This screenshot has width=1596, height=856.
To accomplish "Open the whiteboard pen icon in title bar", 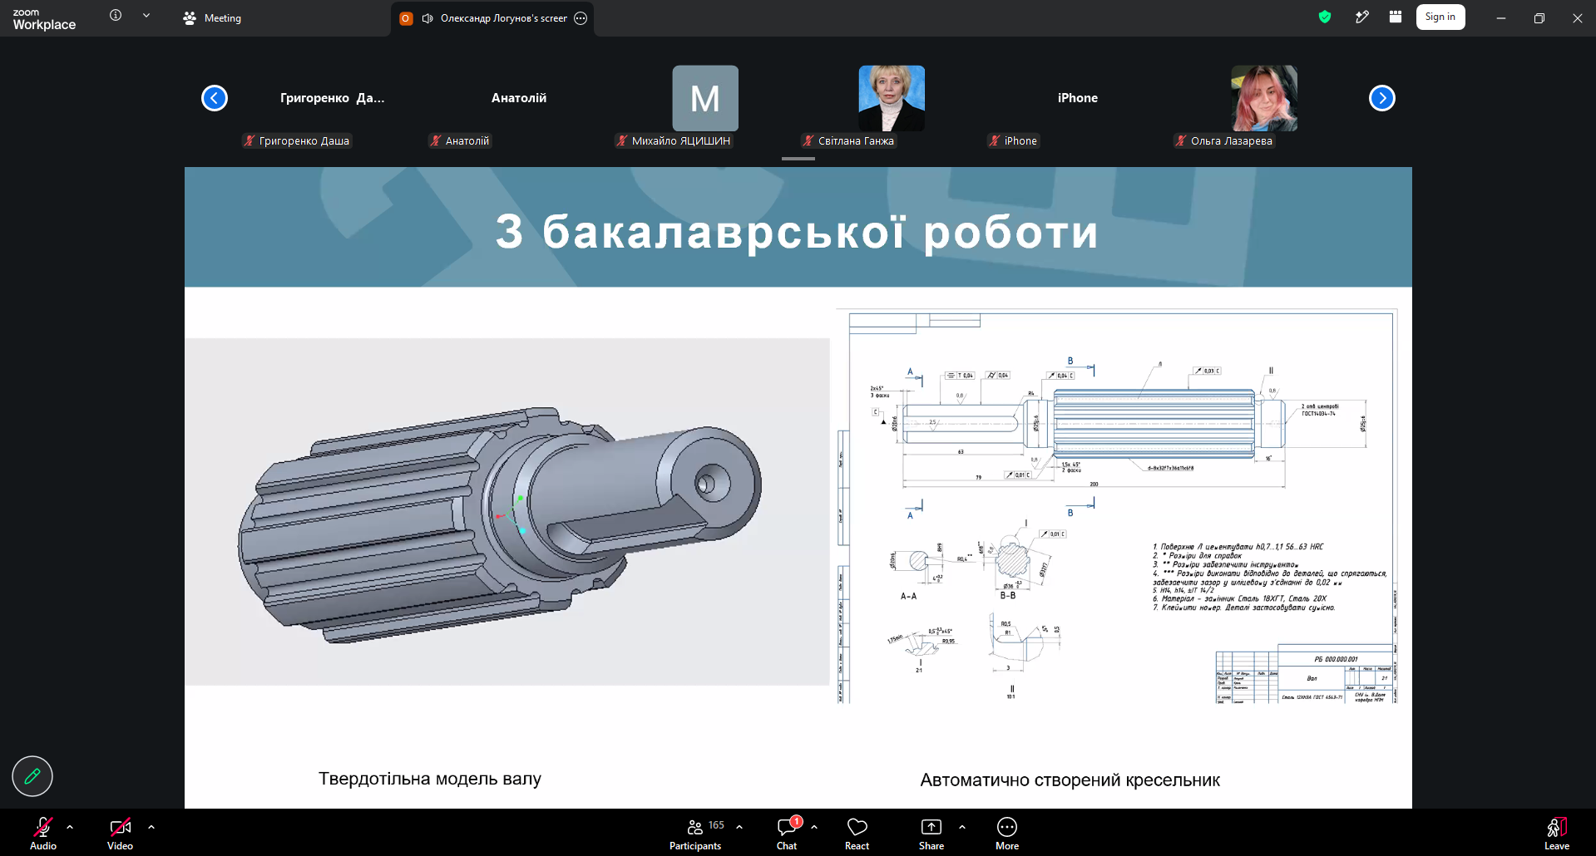I will 1361,17.
